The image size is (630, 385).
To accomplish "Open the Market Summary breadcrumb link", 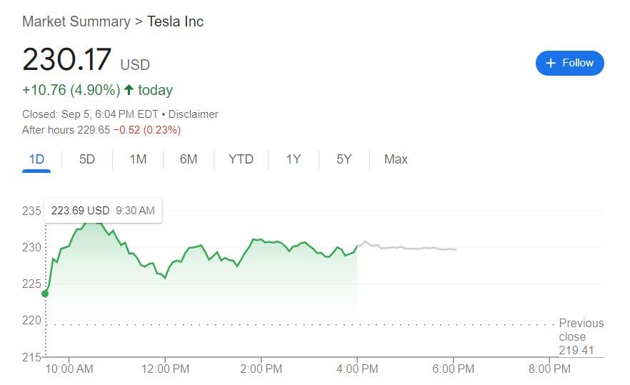I will (75, 21).
